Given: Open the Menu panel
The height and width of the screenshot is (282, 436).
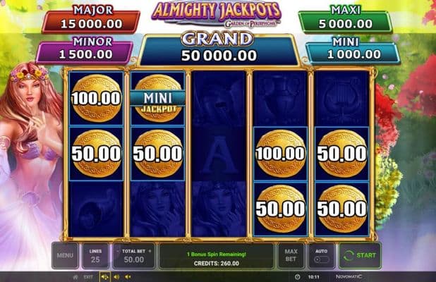Looking at the screenshot, I should [65, 255].
